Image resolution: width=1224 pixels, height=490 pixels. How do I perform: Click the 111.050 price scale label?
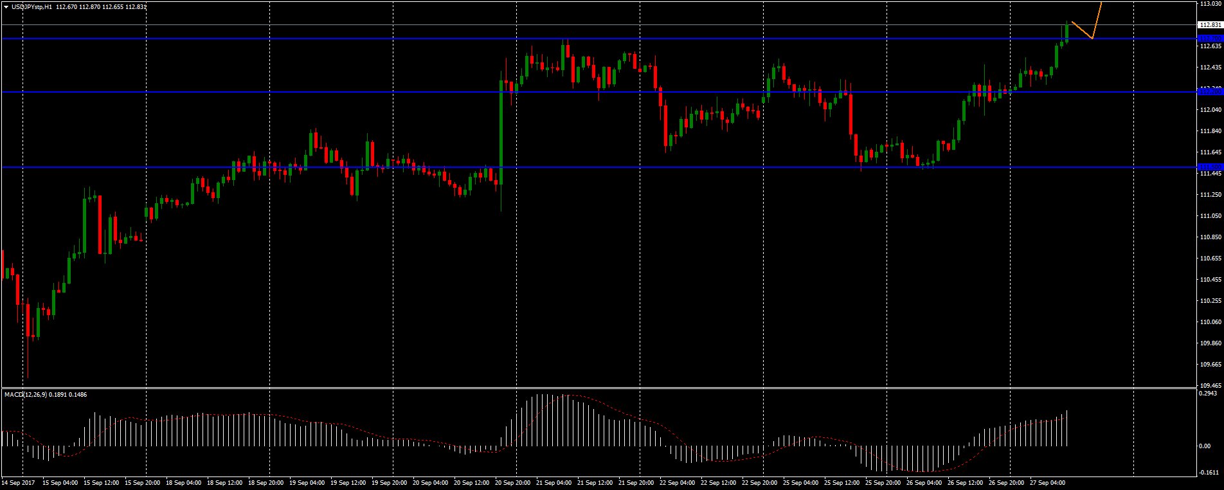[1210, 216]
